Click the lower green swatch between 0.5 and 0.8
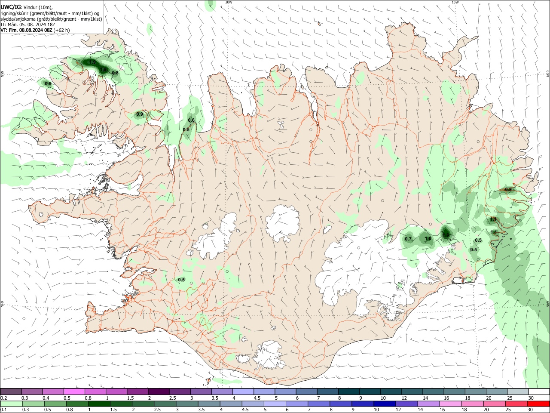The height and width of the screenshot is (413, 550). pyautogui.click(x=55, y=404)
